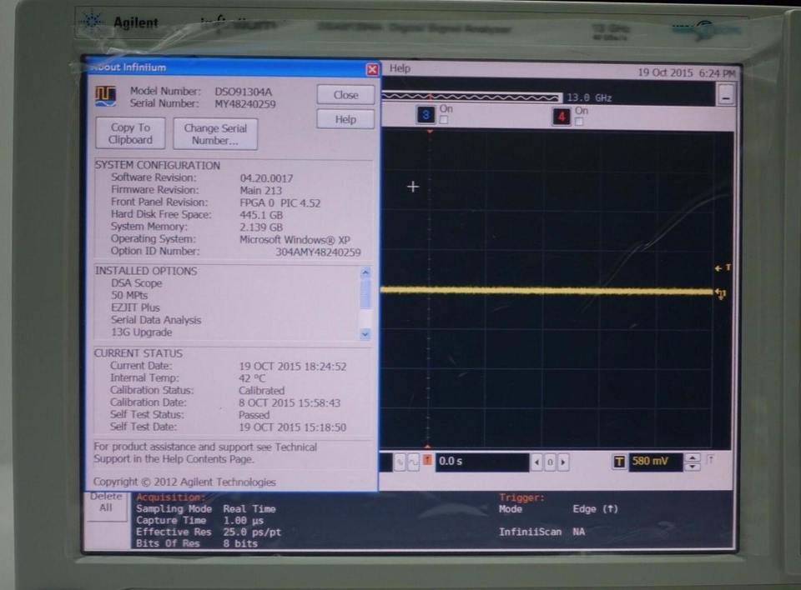Click the Delete All button
This screenshot has width=801, height=590.
106,502
